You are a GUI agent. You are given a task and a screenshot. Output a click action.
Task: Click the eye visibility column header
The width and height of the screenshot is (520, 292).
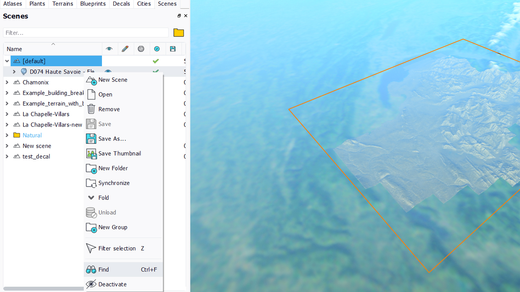pos(109,49)
